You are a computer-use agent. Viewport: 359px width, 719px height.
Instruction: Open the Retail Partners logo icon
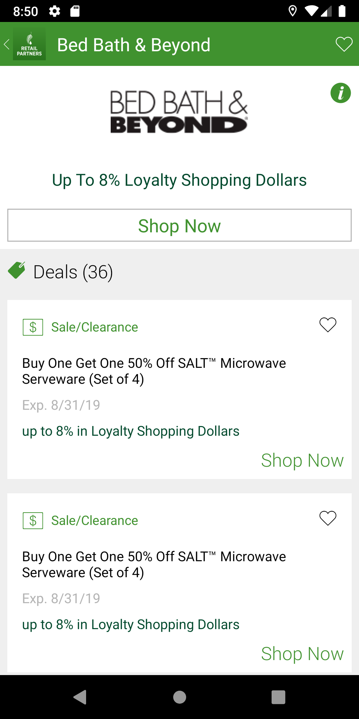[x=29, y=44]
